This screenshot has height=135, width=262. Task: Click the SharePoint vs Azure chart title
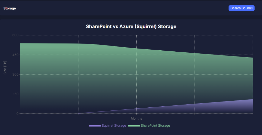(131, 26)
